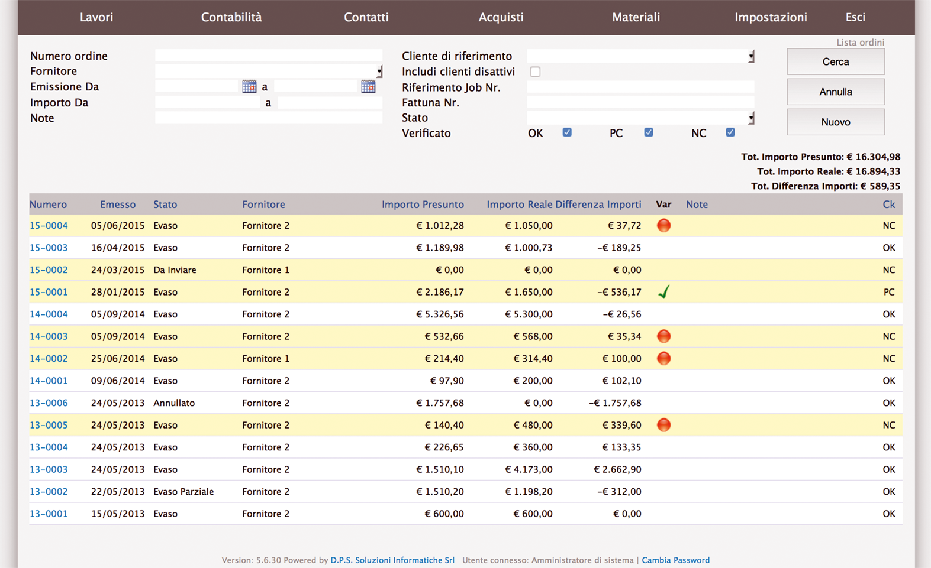Open the Contabilità menu
The image size is (931, 568).
pyautogui.click(x=231, y=17)
